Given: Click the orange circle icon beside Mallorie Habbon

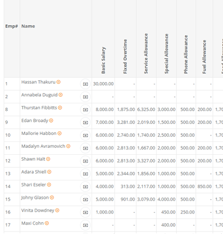Looking at the screenshot, I should point(59,133).
